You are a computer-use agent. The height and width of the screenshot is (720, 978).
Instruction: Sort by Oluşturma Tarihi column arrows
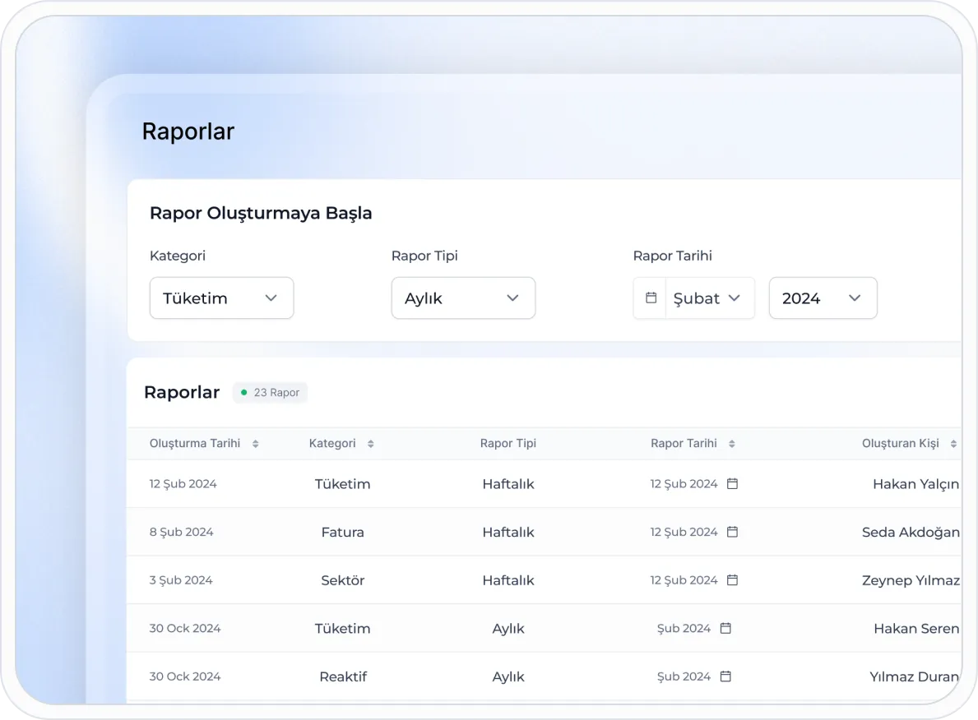coord(255,444)
